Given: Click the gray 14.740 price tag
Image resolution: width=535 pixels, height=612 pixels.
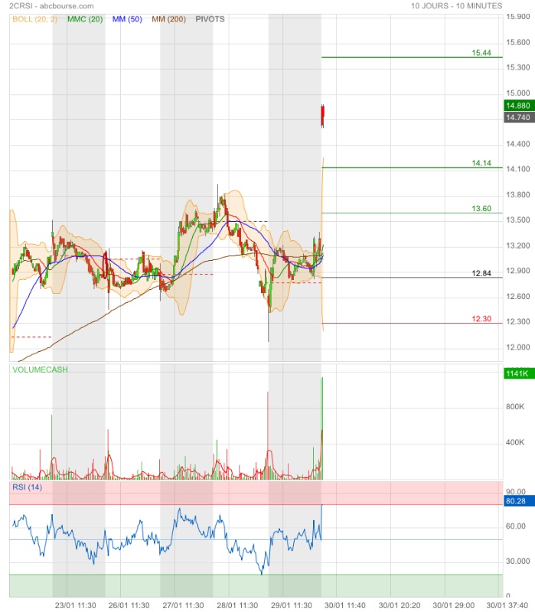Looking at the screenshot, I should 517,117.
